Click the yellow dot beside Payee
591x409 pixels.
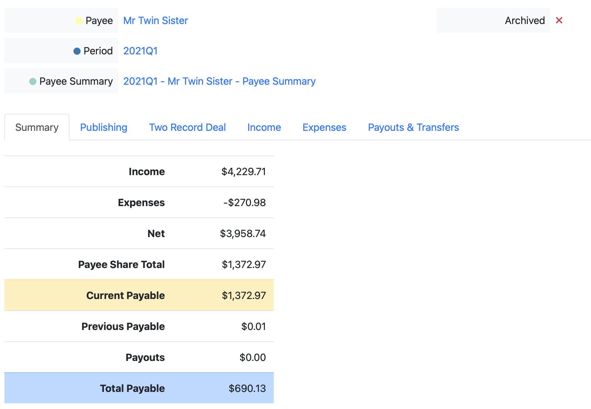[x=79, y=21]
